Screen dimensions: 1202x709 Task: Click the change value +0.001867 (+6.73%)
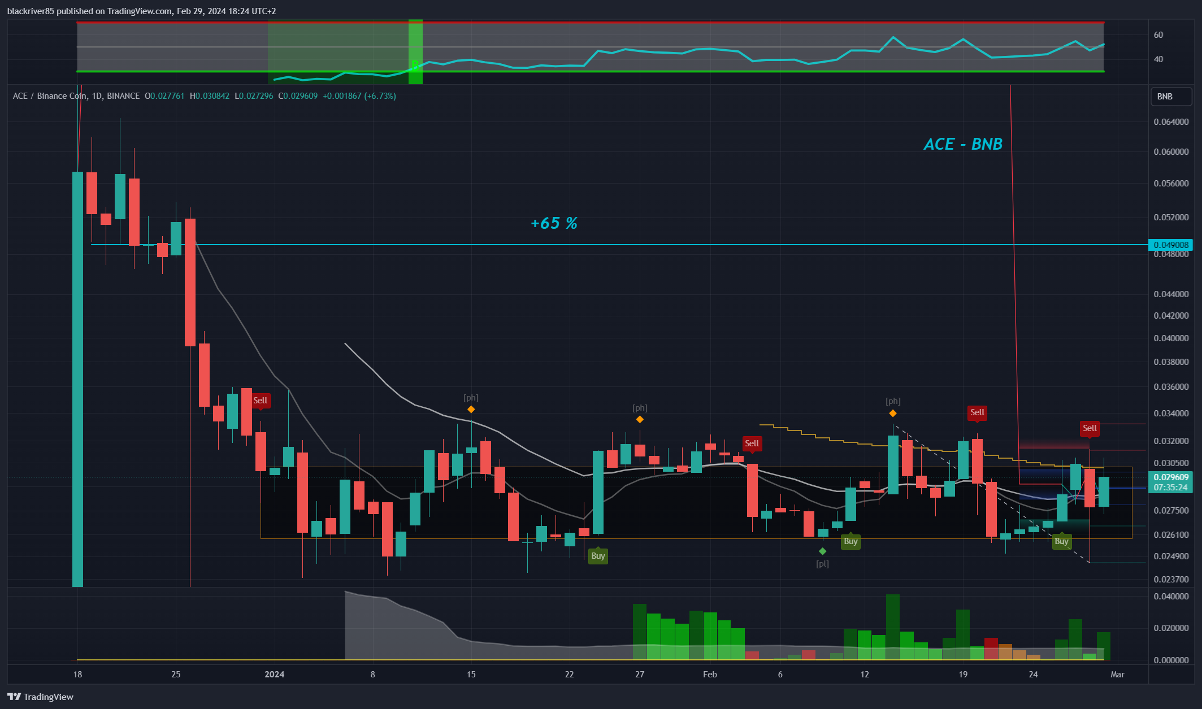pos(359,96)
